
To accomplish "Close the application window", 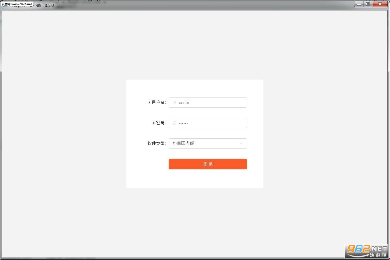I will 380,4.
